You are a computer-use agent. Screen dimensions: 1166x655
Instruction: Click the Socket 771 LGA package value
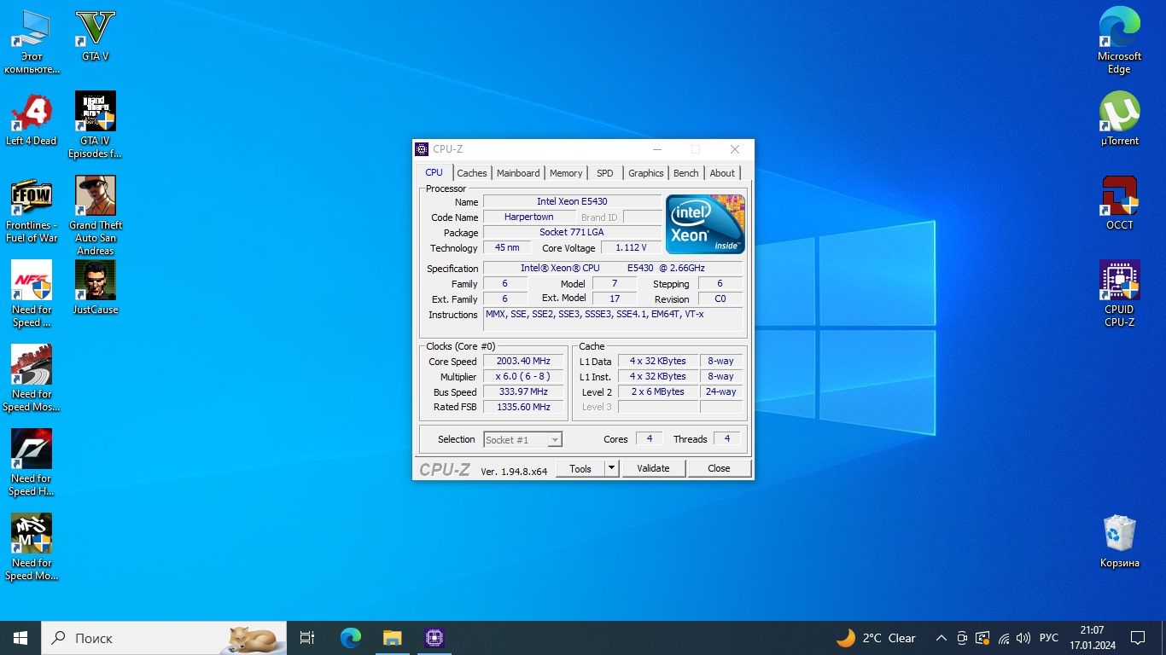tap(572, 232)
